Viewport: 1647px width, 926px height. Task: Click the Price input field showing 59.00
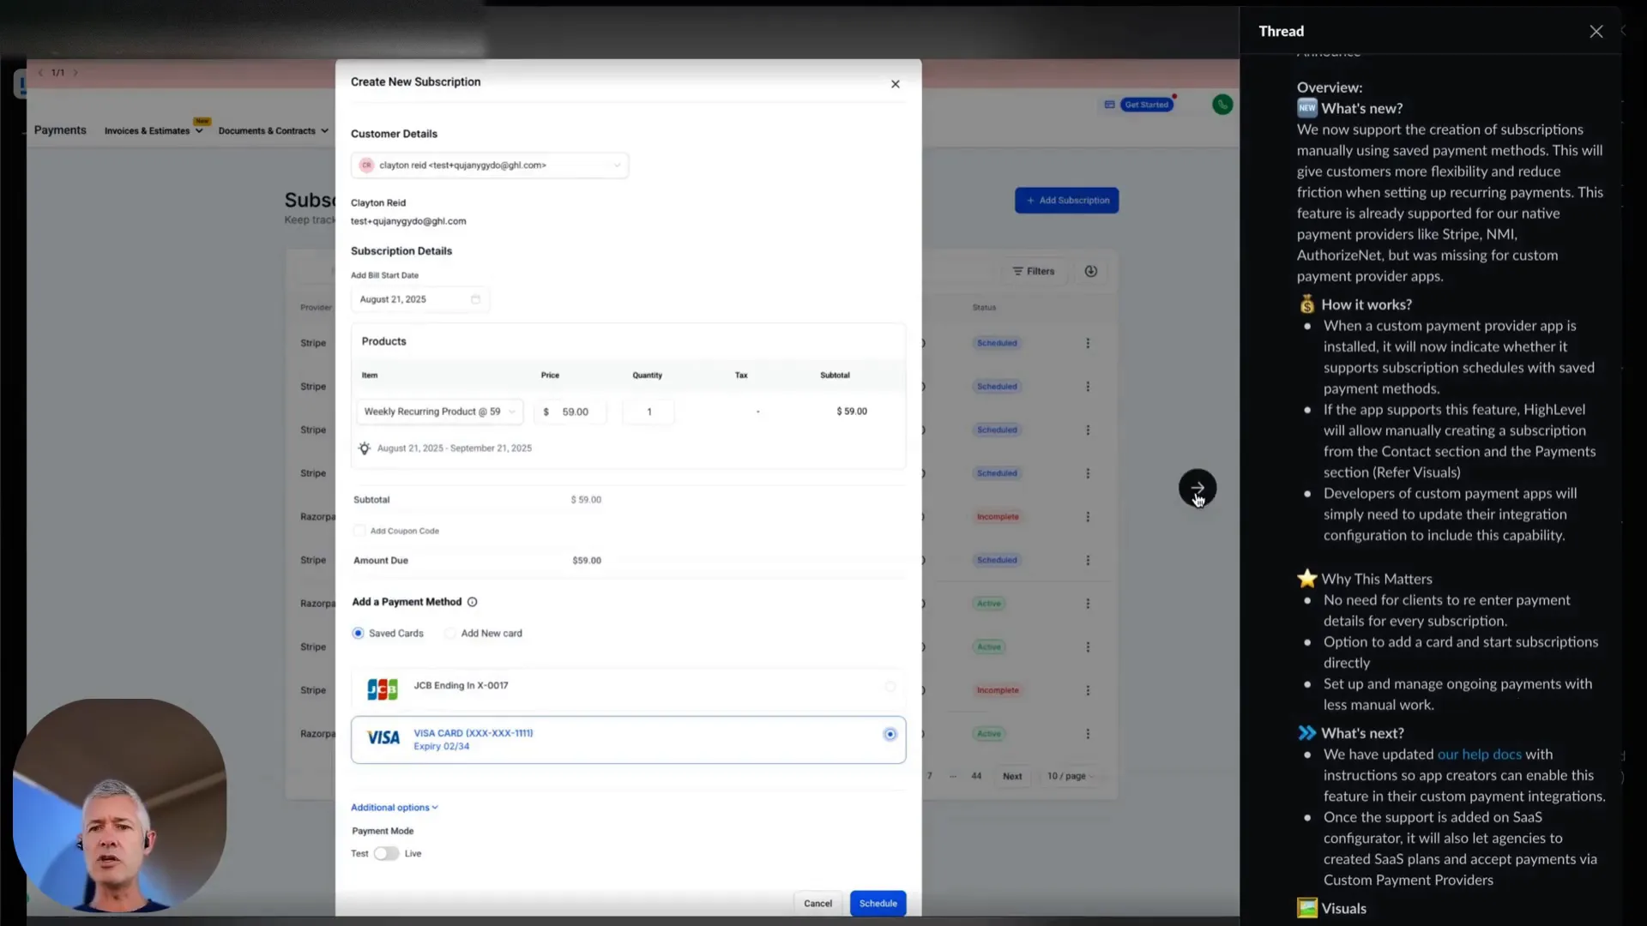[570, 412]
